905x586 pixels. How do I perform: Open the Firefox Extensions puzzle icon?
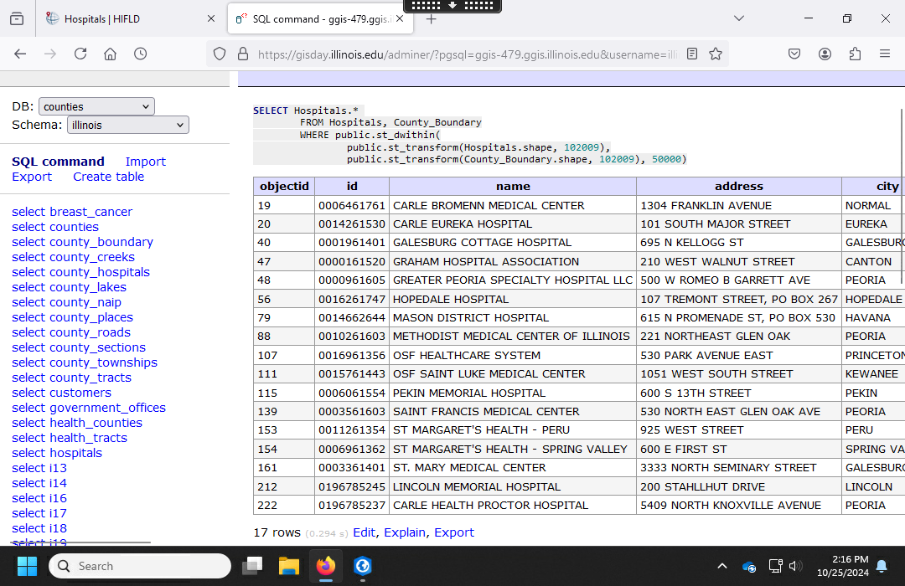point(855,54)
